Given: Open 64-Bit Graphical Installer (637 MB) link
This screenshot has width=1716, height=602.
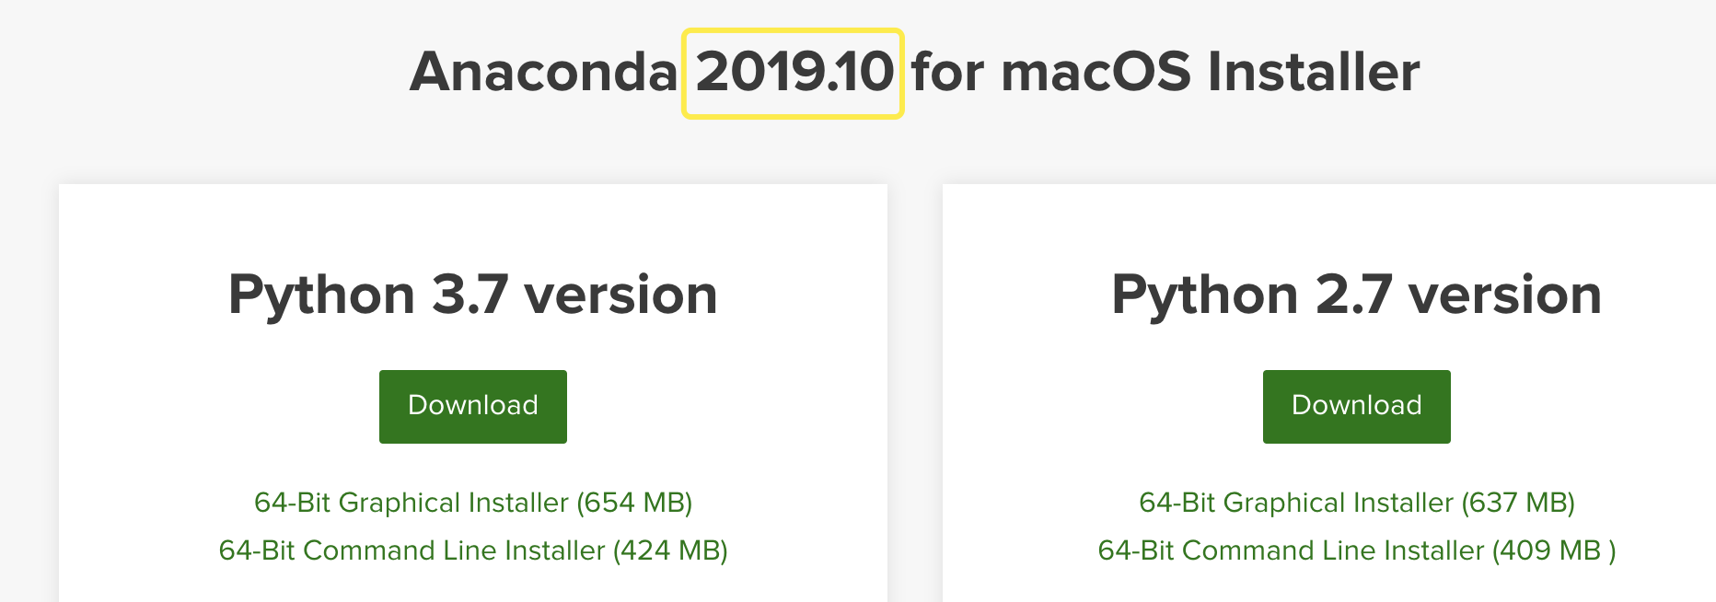Looking at the screenshot, I should pos(1356,503).
